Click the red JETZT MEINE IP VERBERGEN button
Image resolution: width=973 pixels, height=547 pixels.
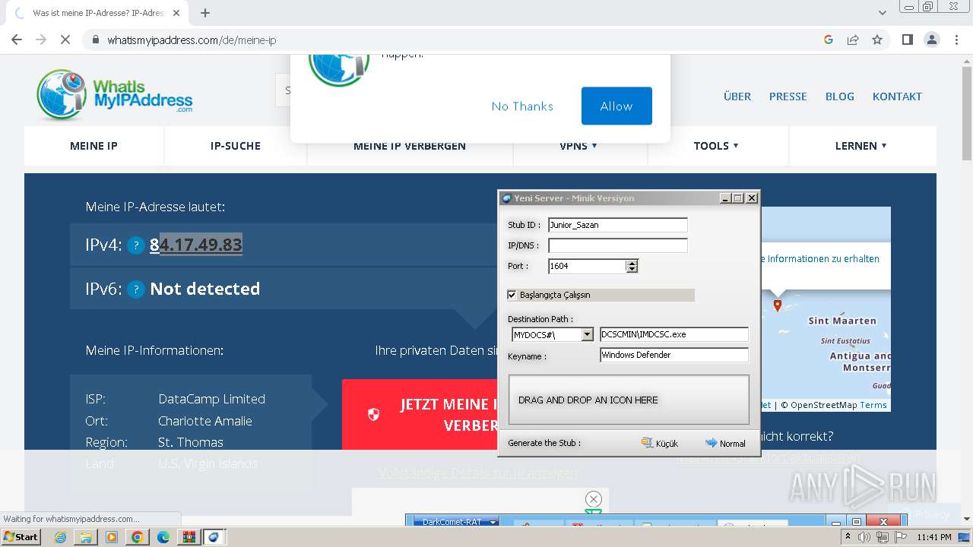click(x=420, y=415)
